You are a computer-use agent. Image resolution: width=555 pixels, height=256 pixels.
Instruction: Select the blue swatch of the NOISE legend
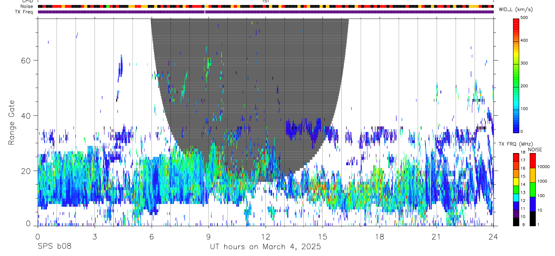click(x=533, y=204)
